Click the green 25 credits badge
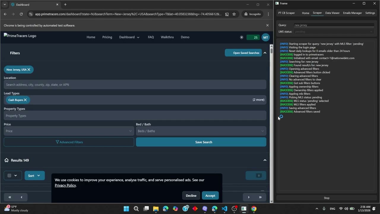380x214 pixels. click(254, 37)
